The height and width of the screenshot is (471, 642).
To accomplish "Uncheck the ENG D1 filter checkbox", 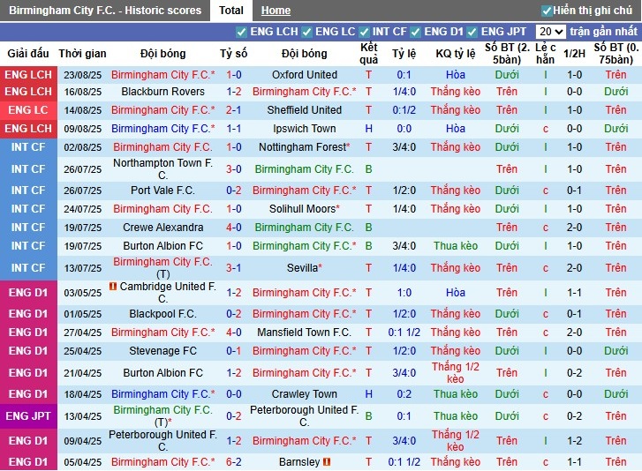I will (415, 32).
